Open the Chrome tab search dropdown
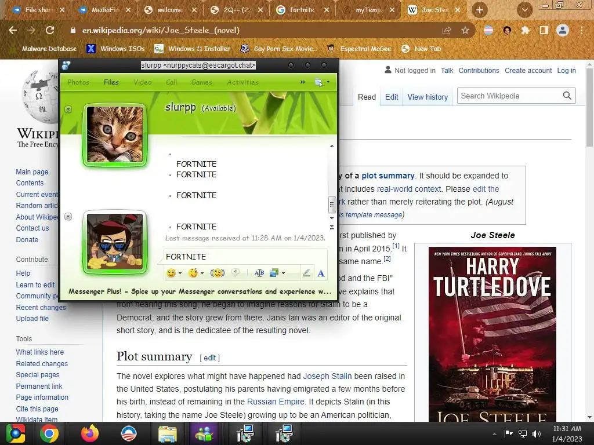 pos(524,10)
